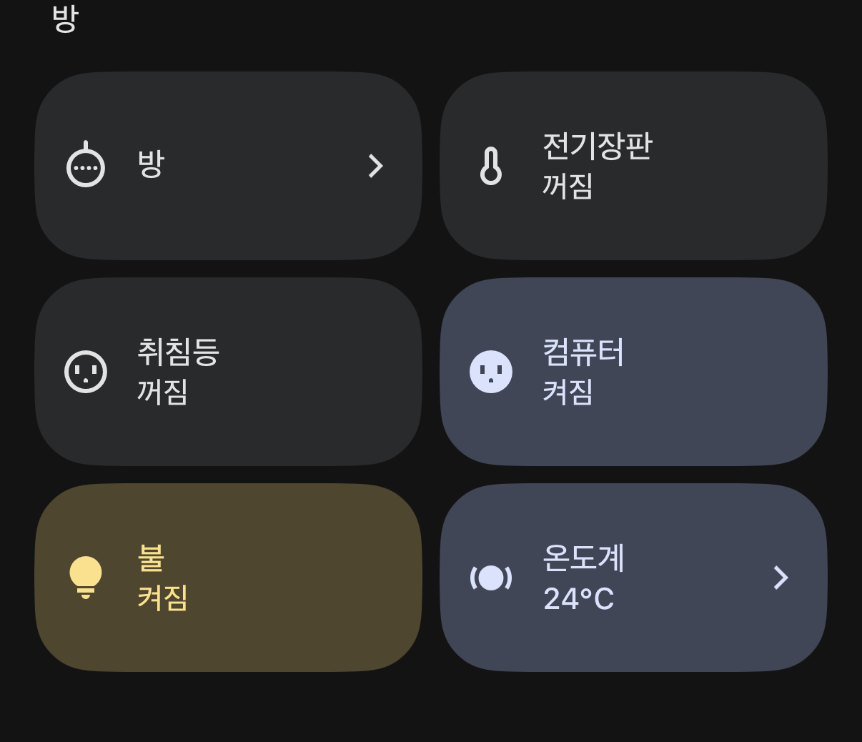Open 온도계 details with its chevron
This screenshot has height=742, width=862.
(x=781, y=578)
